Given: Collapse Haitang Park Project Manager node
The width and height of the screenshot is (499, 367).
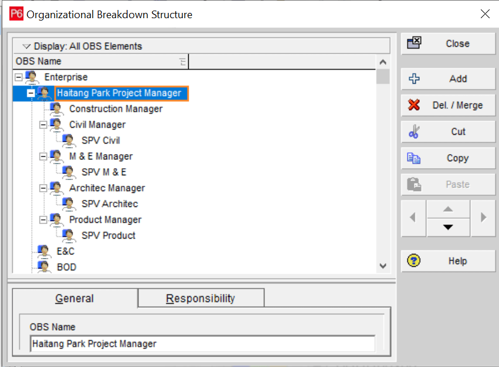Looking at the screenshot, I should tap(31, 93).
